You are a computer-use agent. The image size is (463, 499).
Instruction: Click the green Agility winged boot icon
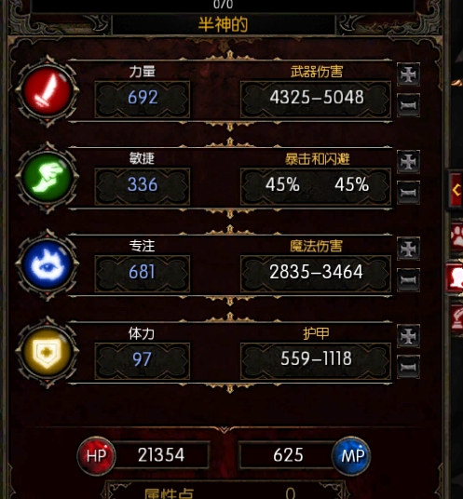(x=48, y=178)
